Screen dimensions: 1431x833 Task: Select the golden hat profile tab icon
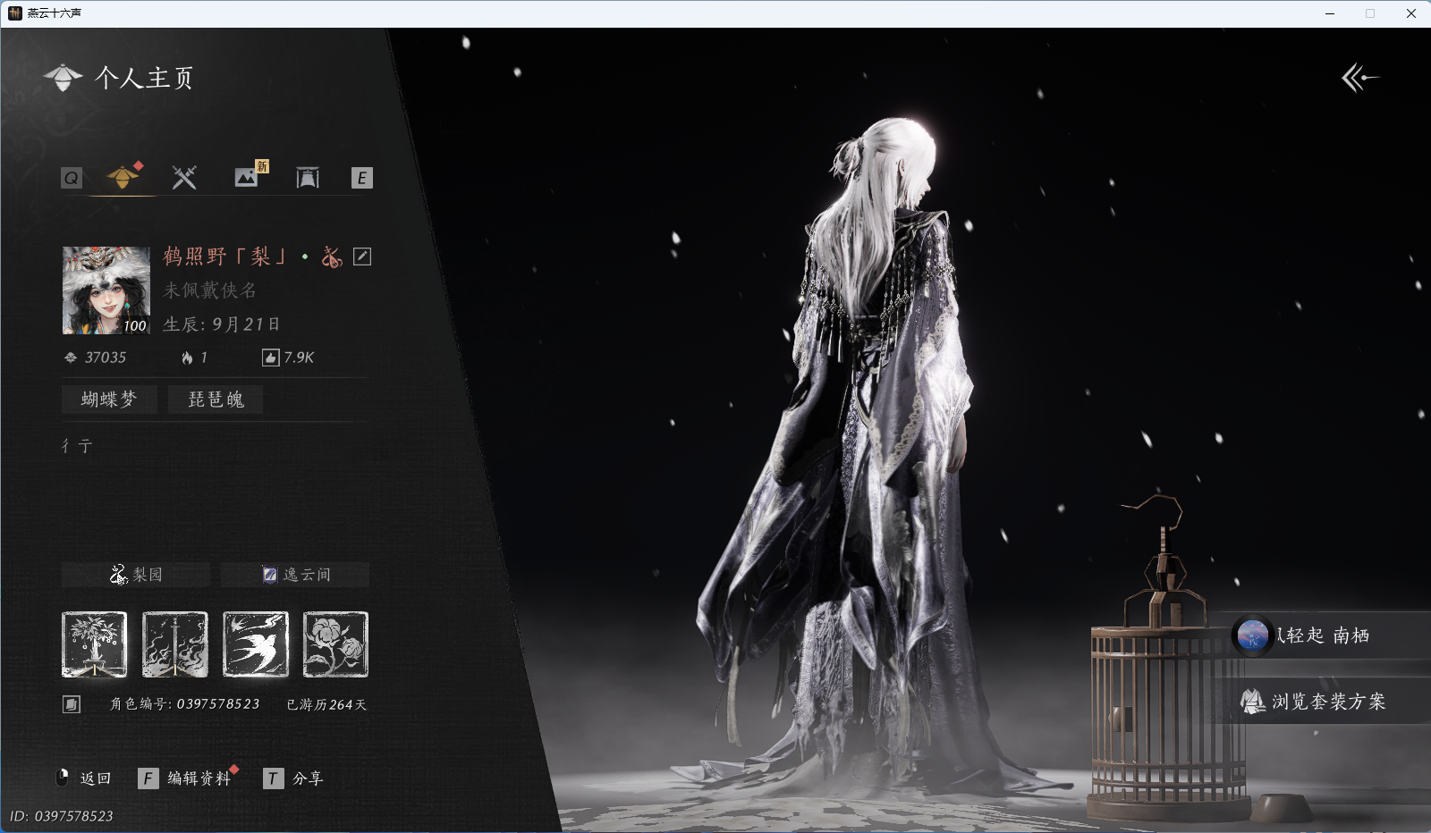(123, 177)
